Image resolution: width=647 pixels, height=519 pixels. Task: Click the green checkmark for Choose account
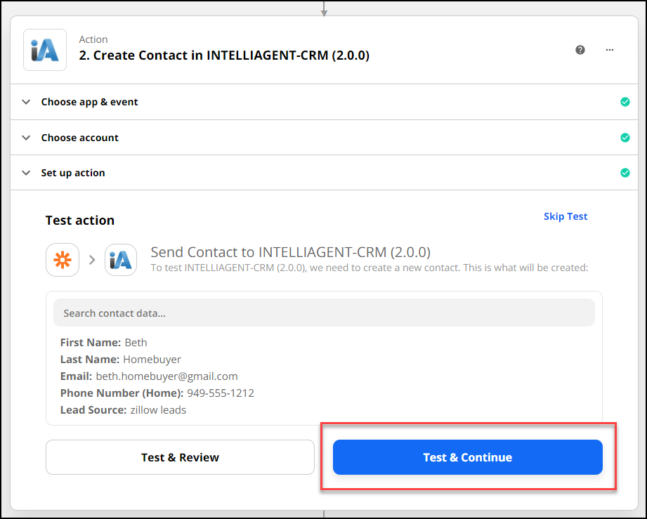pos(625,138)
